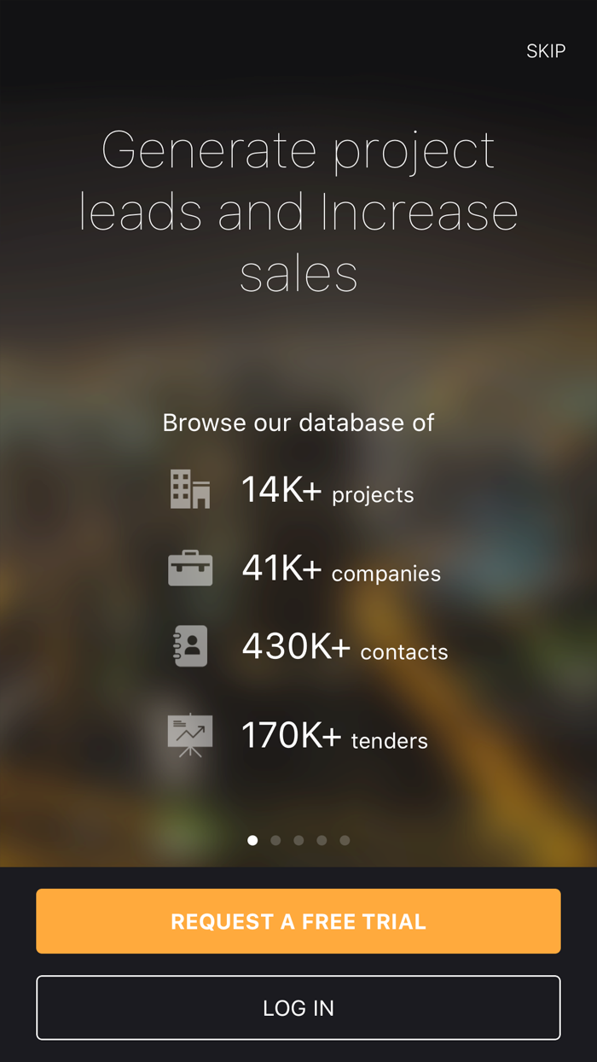Click the tenders chart presentation icon
This screenshot has width=597, height=1062.
click(189, 732)
